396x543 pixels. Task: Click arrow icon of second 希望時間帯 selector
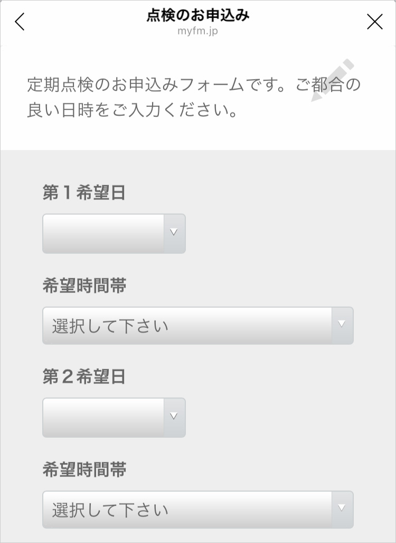342,508
